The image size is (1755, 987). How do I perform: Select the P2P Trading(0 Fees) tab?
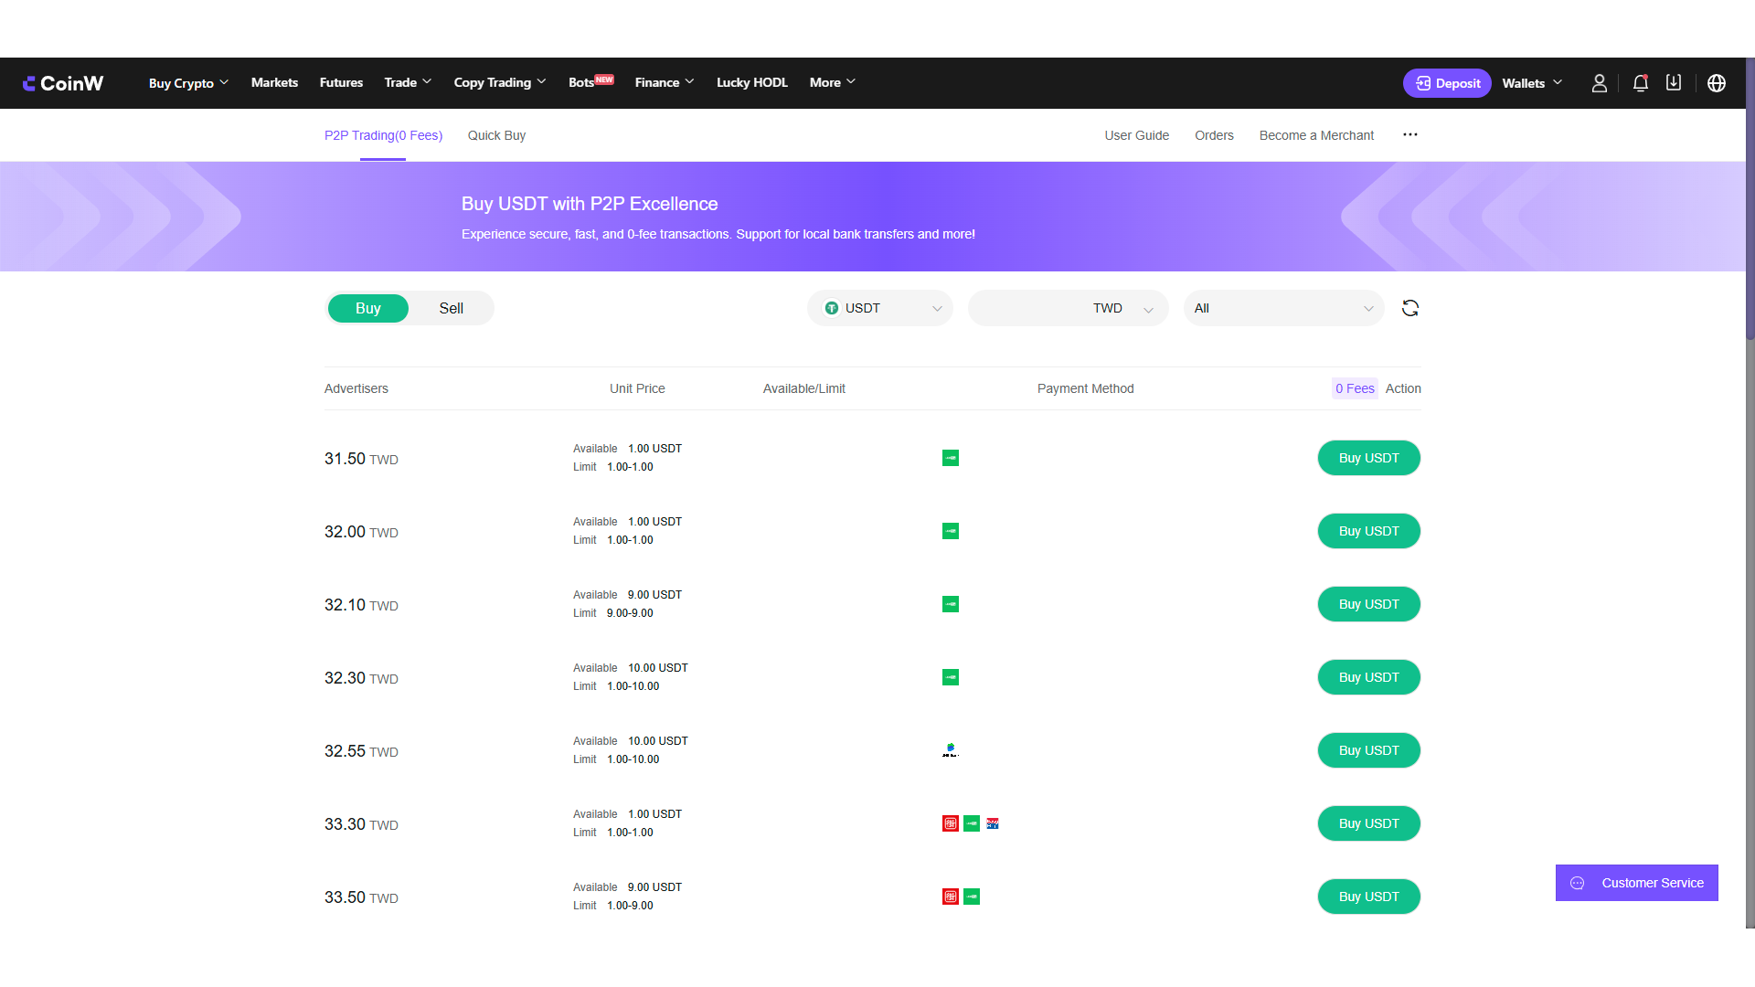pyautogui.click(x=383, y=135)
